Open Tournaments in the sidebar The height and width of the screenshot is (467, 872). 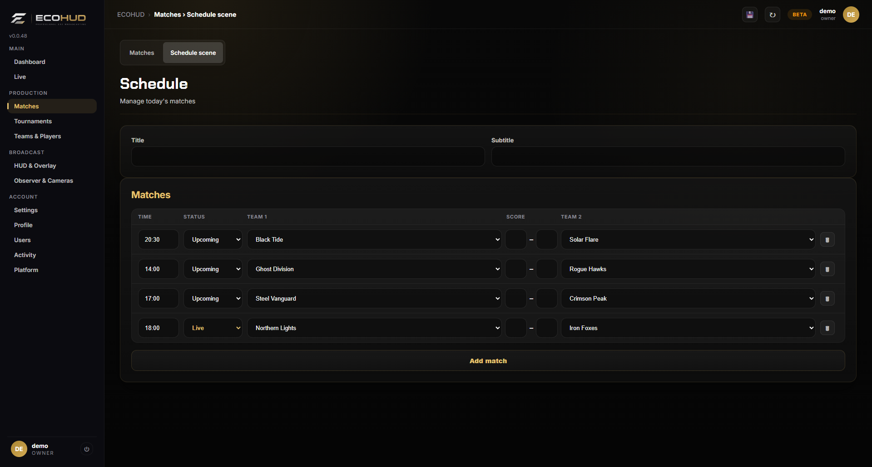[52, 121]
